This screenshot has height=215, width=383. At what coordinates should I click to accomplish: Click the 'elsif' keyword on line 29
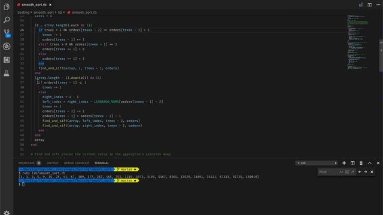point(43,44)
